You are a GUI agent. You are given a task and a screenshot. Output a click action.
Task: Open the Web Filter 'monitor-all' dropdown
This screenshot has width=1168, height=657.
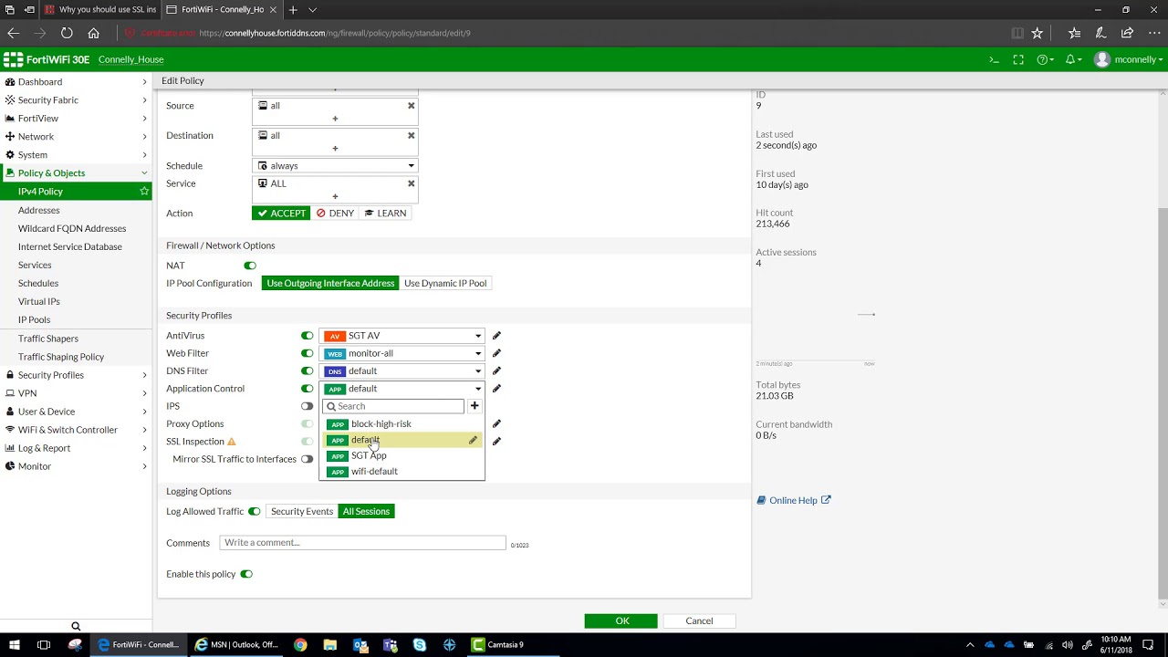coord(401,353)
